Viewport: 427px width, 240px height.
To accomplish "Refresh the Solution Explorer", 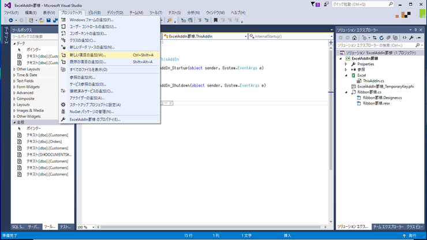I will [381, 38].
